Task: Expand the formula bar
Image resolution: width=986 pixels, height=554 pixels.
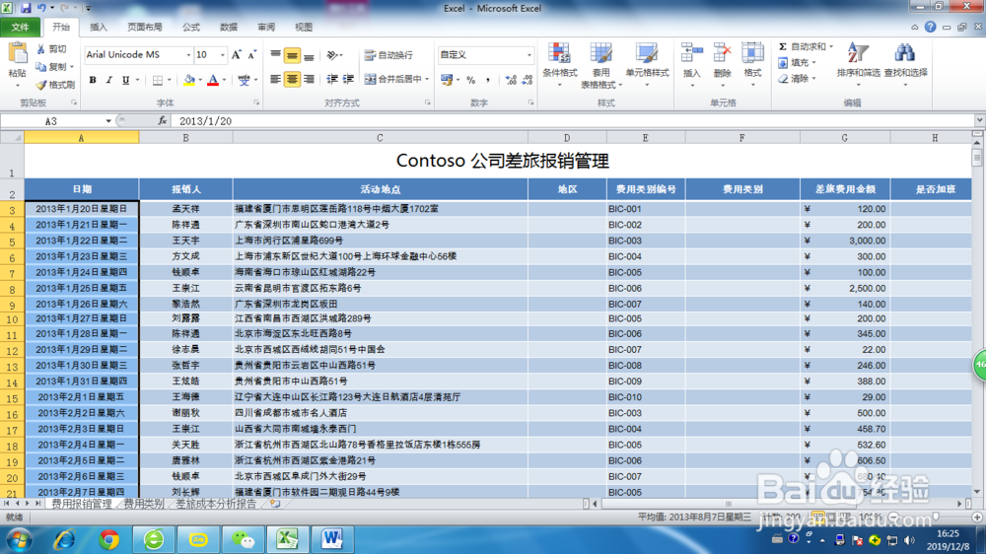Action: pos(979,120)
